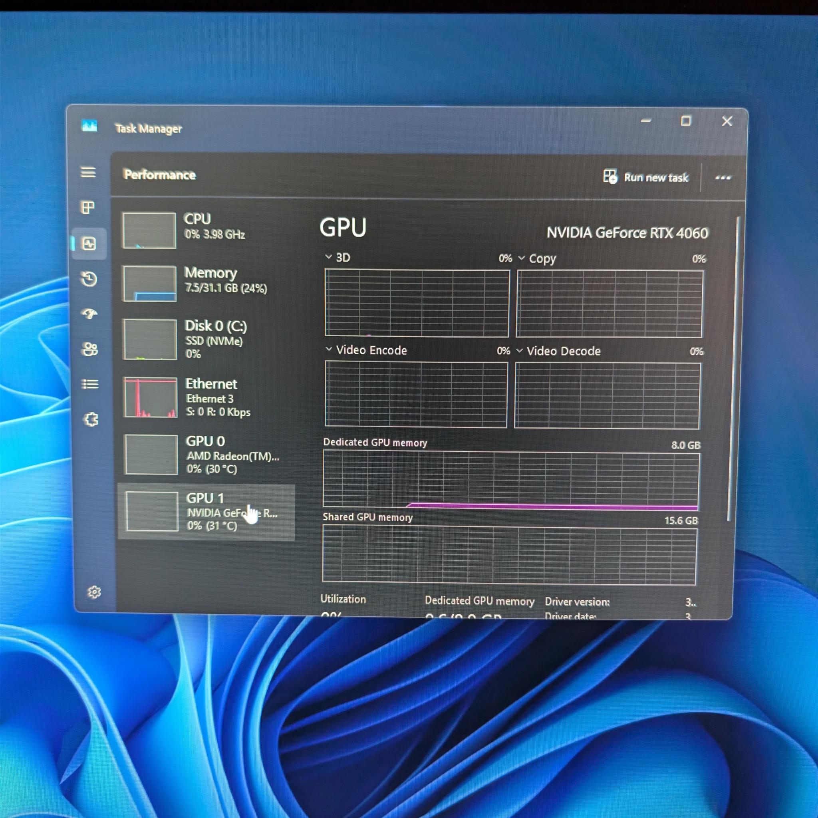Click the 15.6 GB shared memory value
Screen dimensions: 818x818
click(x=681, y=520)
